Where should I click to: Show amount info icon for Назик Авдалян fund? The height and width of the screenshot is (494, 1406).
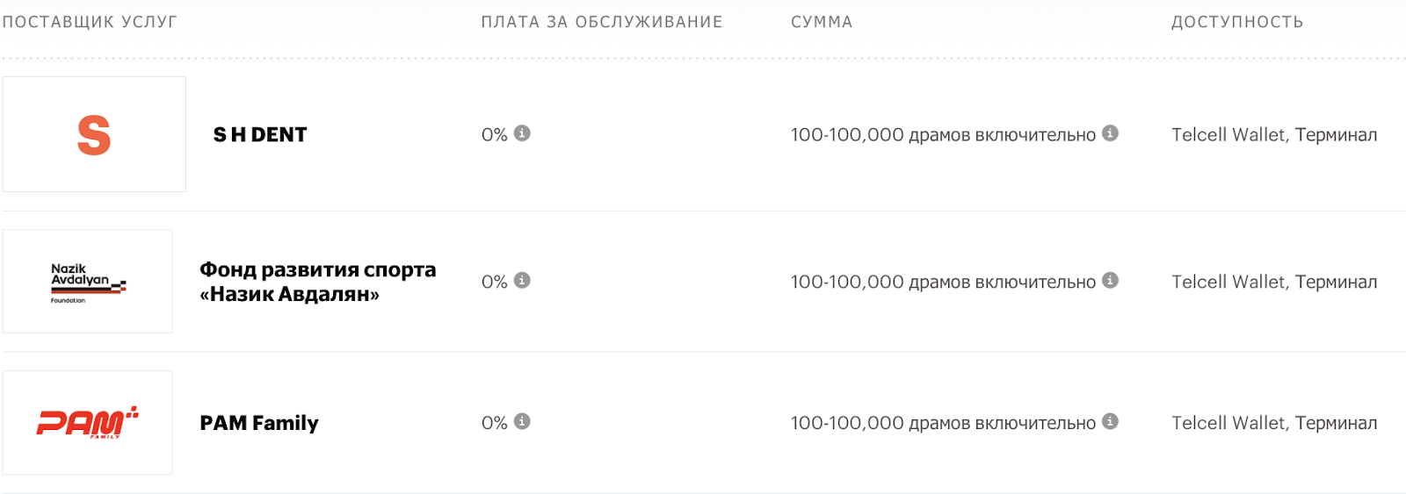pos(1111,281)
